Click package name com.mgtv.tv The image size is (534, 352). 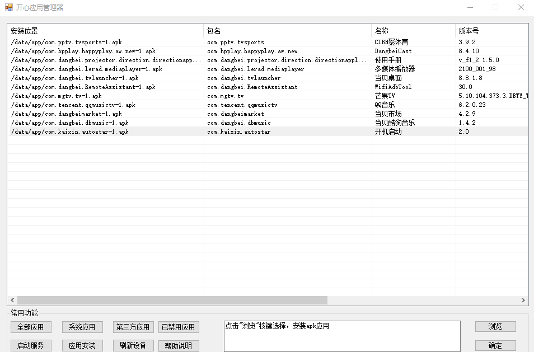pyautogui.click(x=226, y=96)
